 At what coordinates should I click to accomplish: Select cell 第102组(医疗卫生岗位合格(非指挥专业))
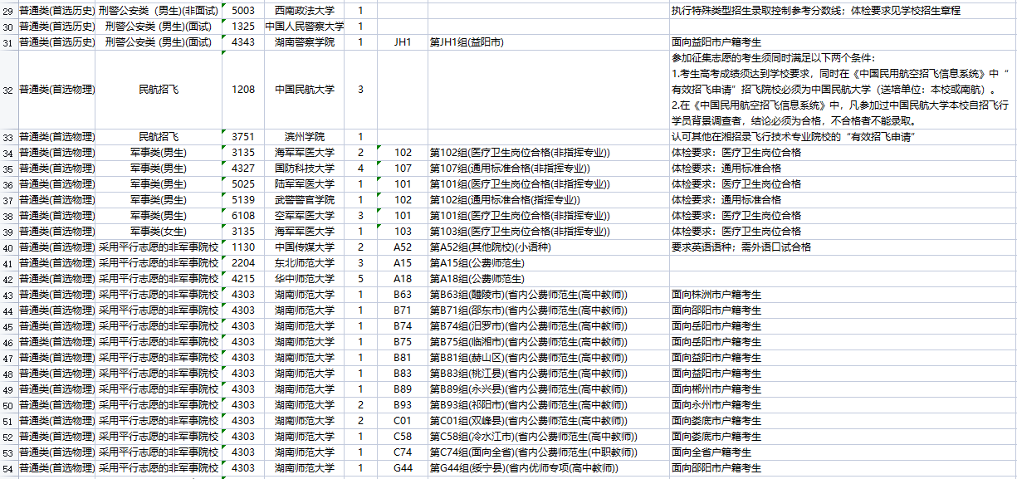pos(549,153)
